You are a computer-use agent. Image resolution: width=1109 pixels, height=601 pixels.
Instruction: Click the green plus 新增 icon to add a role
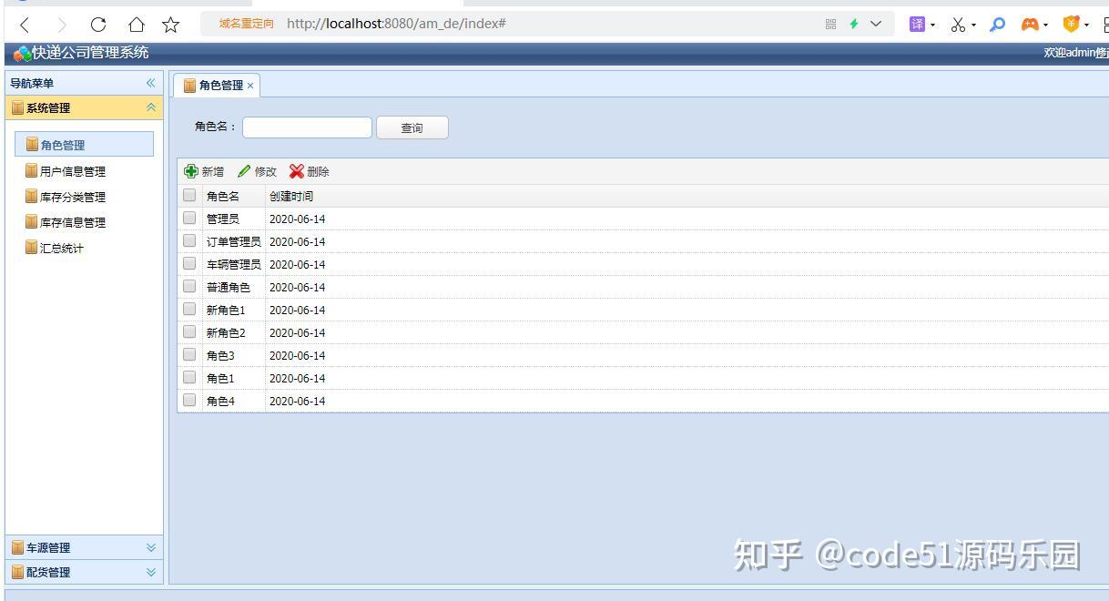point(191,171)
